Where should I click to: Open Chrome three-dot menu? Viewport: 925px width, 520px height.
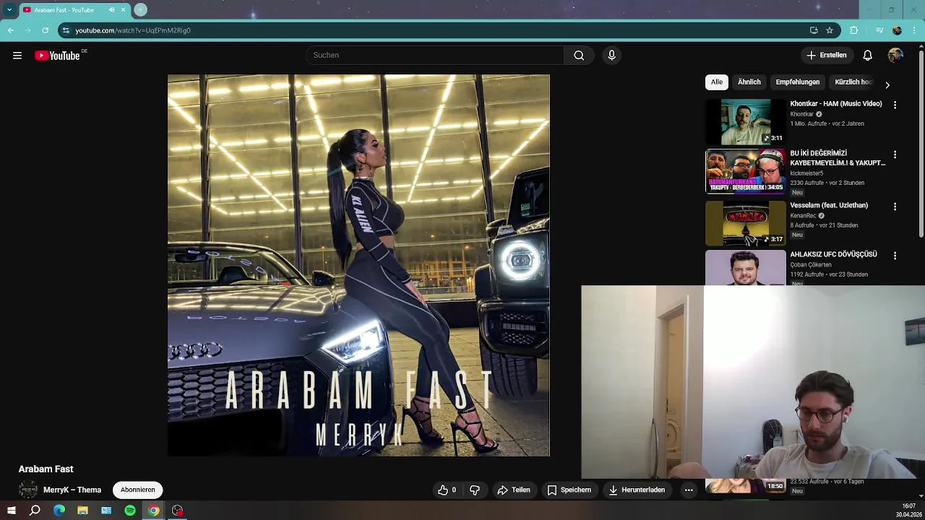click(x=914, y=30)
